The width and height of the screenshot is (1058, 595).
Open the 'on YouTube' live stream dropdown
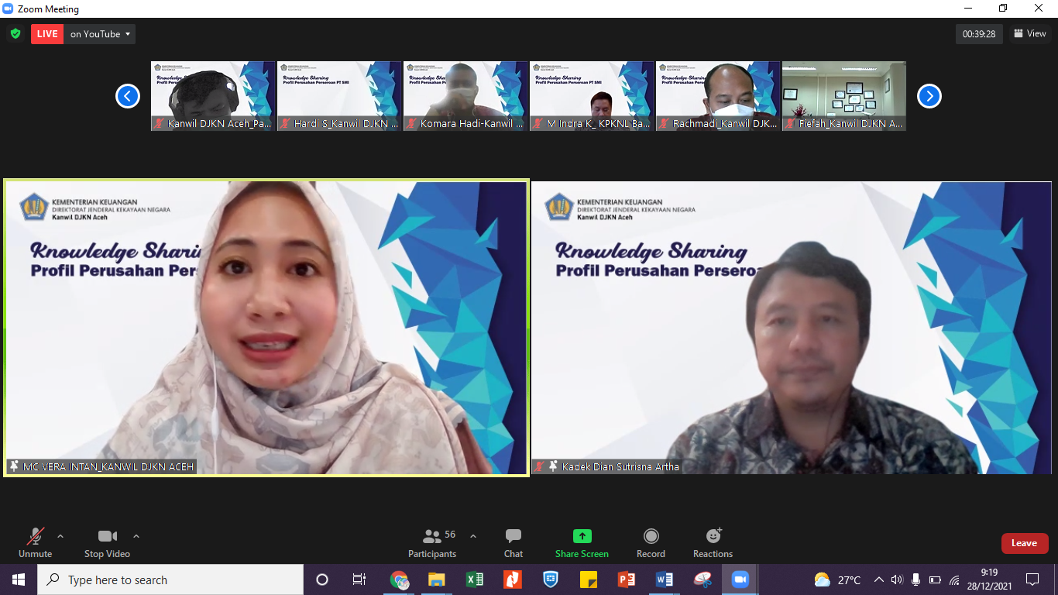click(100, 34)
